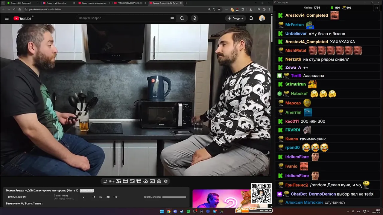Open the on-screen keyboard icon in search box

[172, 18]
